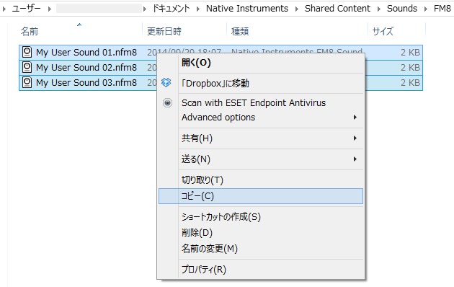Choose コピー(C) to copy files
454x287 pixels.
(x=261, y=196)
